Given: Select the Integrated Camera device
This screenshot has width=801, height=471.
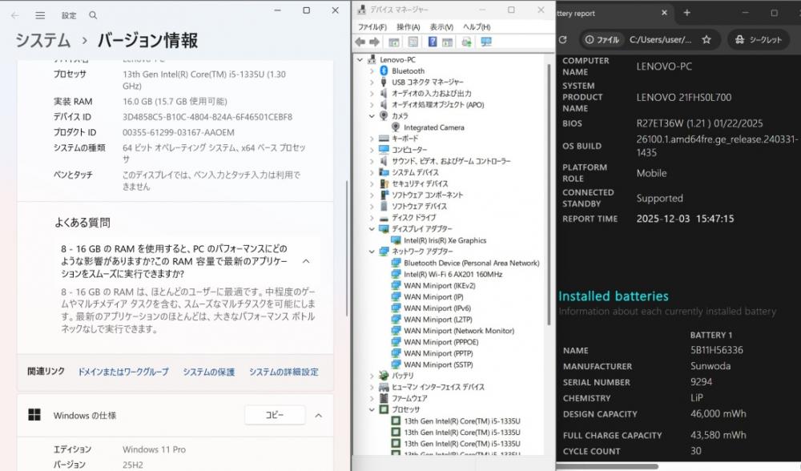Looking at the screenshot, I should (433, 127).
